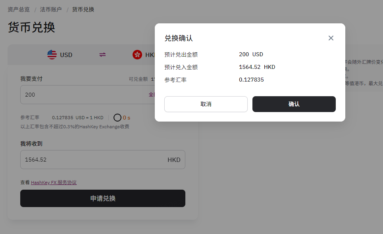Click the 确认 button in dialog
The image size is (383, 234).
pos(294,104)
